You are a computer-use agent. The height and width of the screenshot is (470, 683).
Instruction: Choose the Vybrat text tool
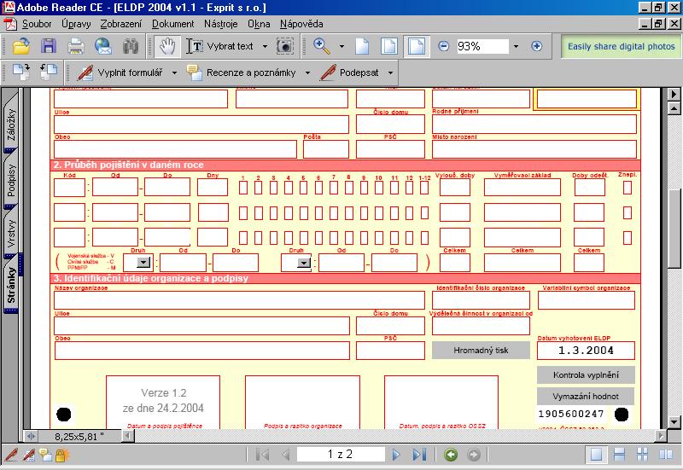click(220, 46)
